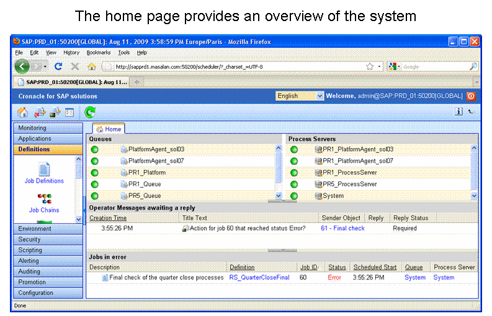The image size is (492, 316).
Task: Open the Edit menu
Action: [34, 53]
